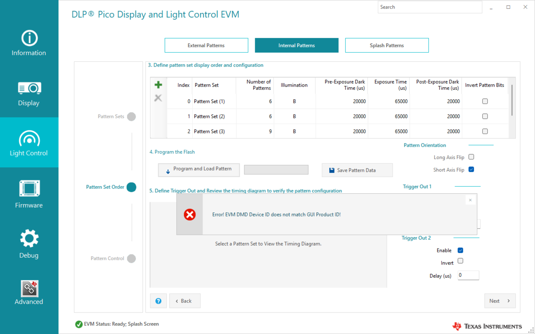The image size is (535, 334).
Task: Click Program and Load Pattern button
Action: point(199,170)
